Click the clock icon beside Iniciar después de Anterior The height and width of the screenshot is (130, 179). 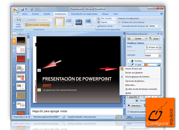[122, 77]
